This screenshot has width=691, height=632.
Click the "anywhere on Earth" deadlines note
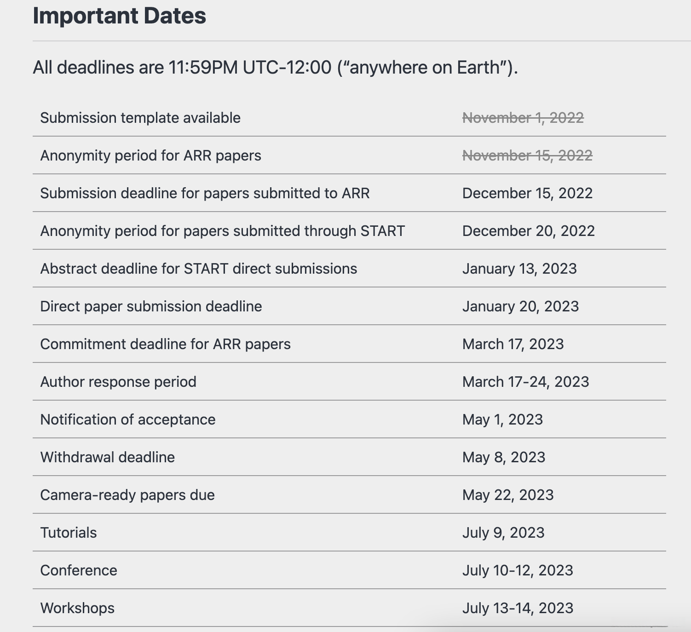click(x=275, y=68)
